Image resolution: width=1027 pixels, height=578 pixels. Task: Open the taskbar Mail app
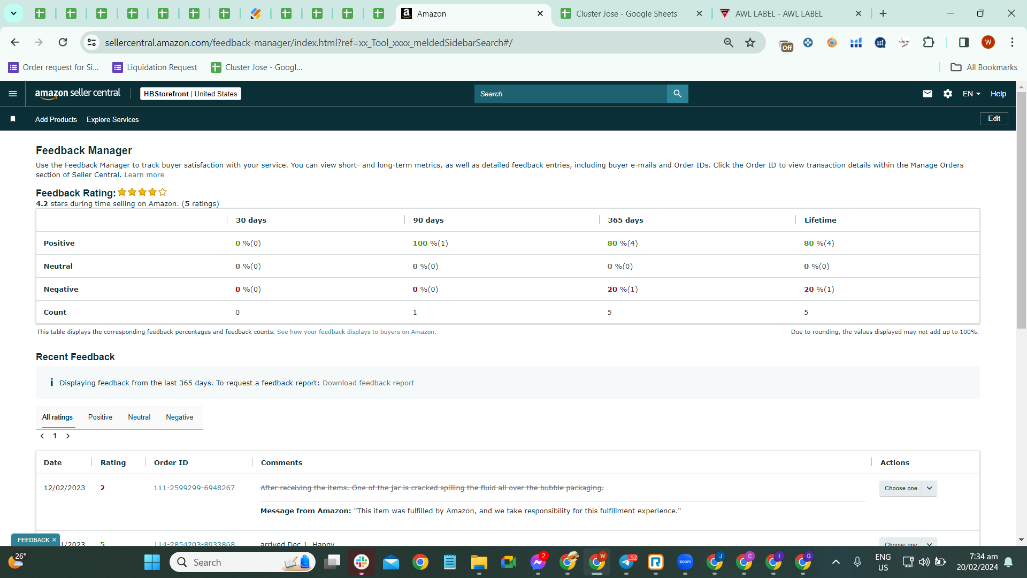click(391, 562)
